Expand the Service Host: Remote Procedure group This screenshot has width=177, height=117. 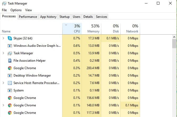(3, 83)
